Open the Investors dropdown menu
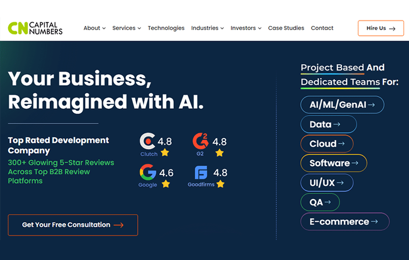409x260 pixels. coord(246,28)
